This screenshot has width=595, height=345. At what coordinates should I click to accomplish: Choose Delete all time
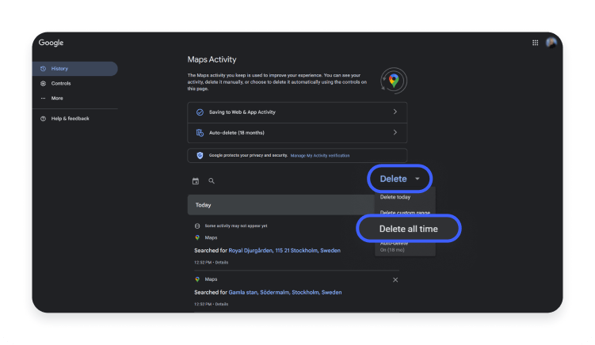409,229
